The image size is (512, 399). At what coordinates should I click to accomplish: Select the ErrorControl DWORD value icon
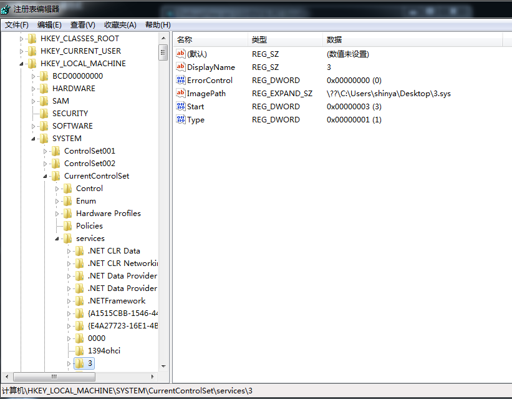coord(181,81)
